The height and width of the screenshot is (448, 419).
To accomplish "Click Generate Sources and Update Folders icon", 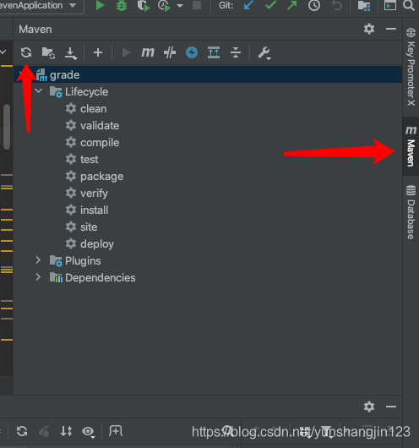I will coord(48,53).
